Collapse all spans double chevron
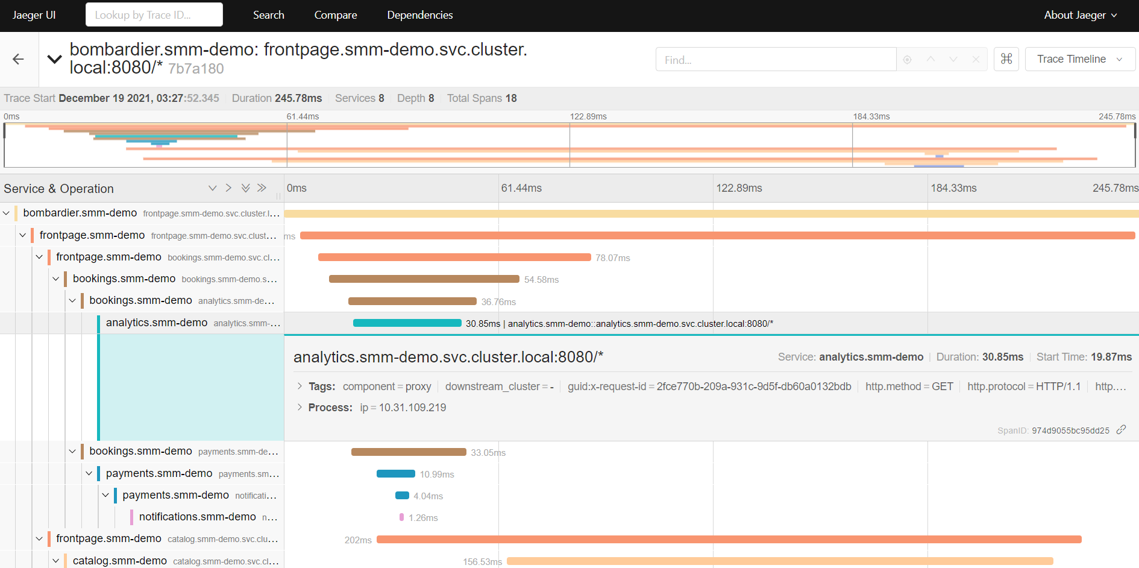Viewport: 1139px width, 568px height. 262,188
